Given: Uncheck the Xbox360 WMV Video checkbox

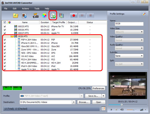Looking at the screenshot, I should 5,46.
